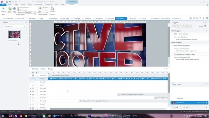Hide Video 1 on timeline
209x118 pixels.
pyautogui.click(x=33, y=85)
